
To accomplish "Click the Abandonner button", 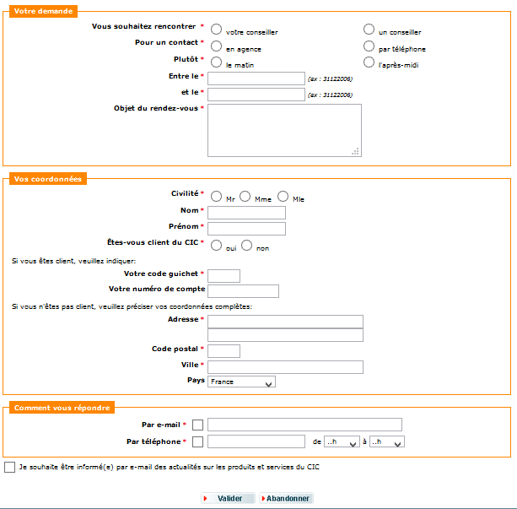I will (286, 498).
